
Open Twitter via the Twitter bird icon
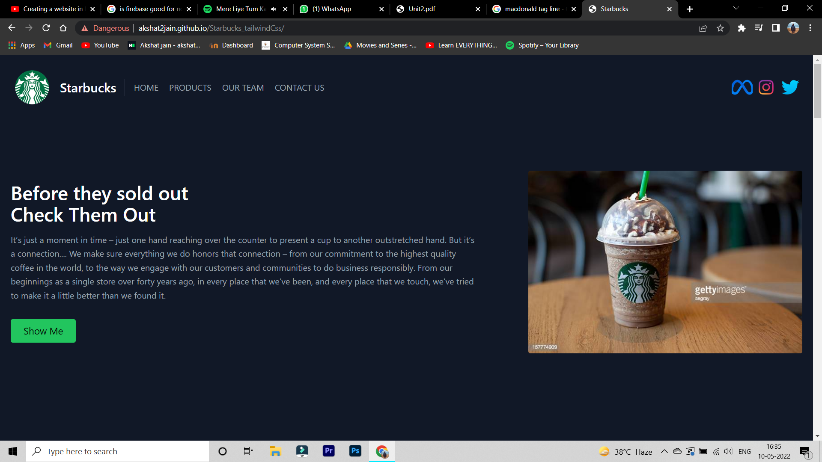[790, 87]
